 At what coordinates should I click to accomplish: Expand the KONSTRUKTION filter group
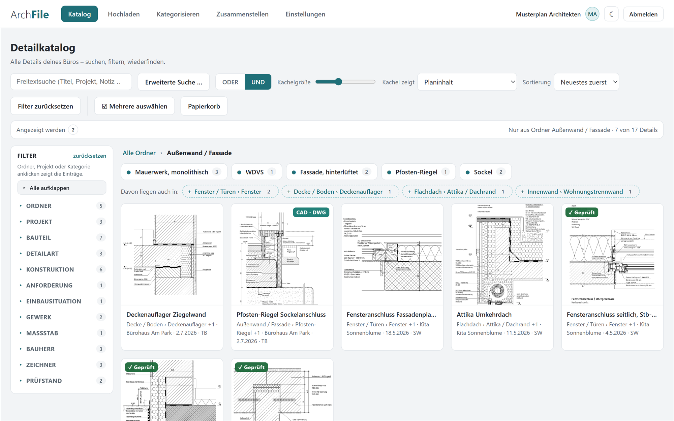click(62, 269)
